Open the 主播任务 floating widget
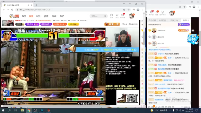The width and height of the screenshot is (201, 113). click(x=192, y=39)
